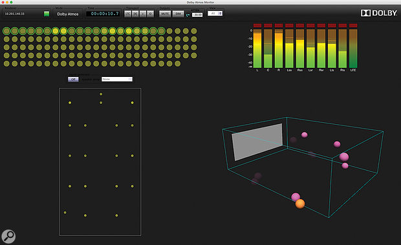Screen dimensions: 401x245
Task: Click the Rts channel level meter
Action: [342, 48]
